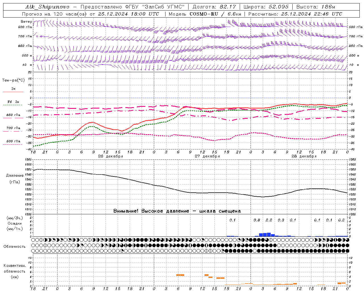The height and width of the screenshot is (291, 364).
Task: Click the longitude value Долгота: 82.17
Action: click(214, 7)
